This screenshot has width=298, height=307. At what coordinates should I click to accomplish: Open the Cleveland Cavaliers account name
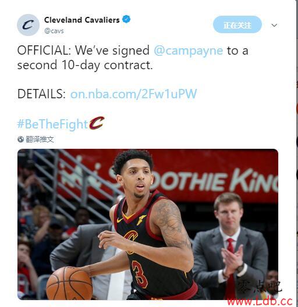coord(81,20)
